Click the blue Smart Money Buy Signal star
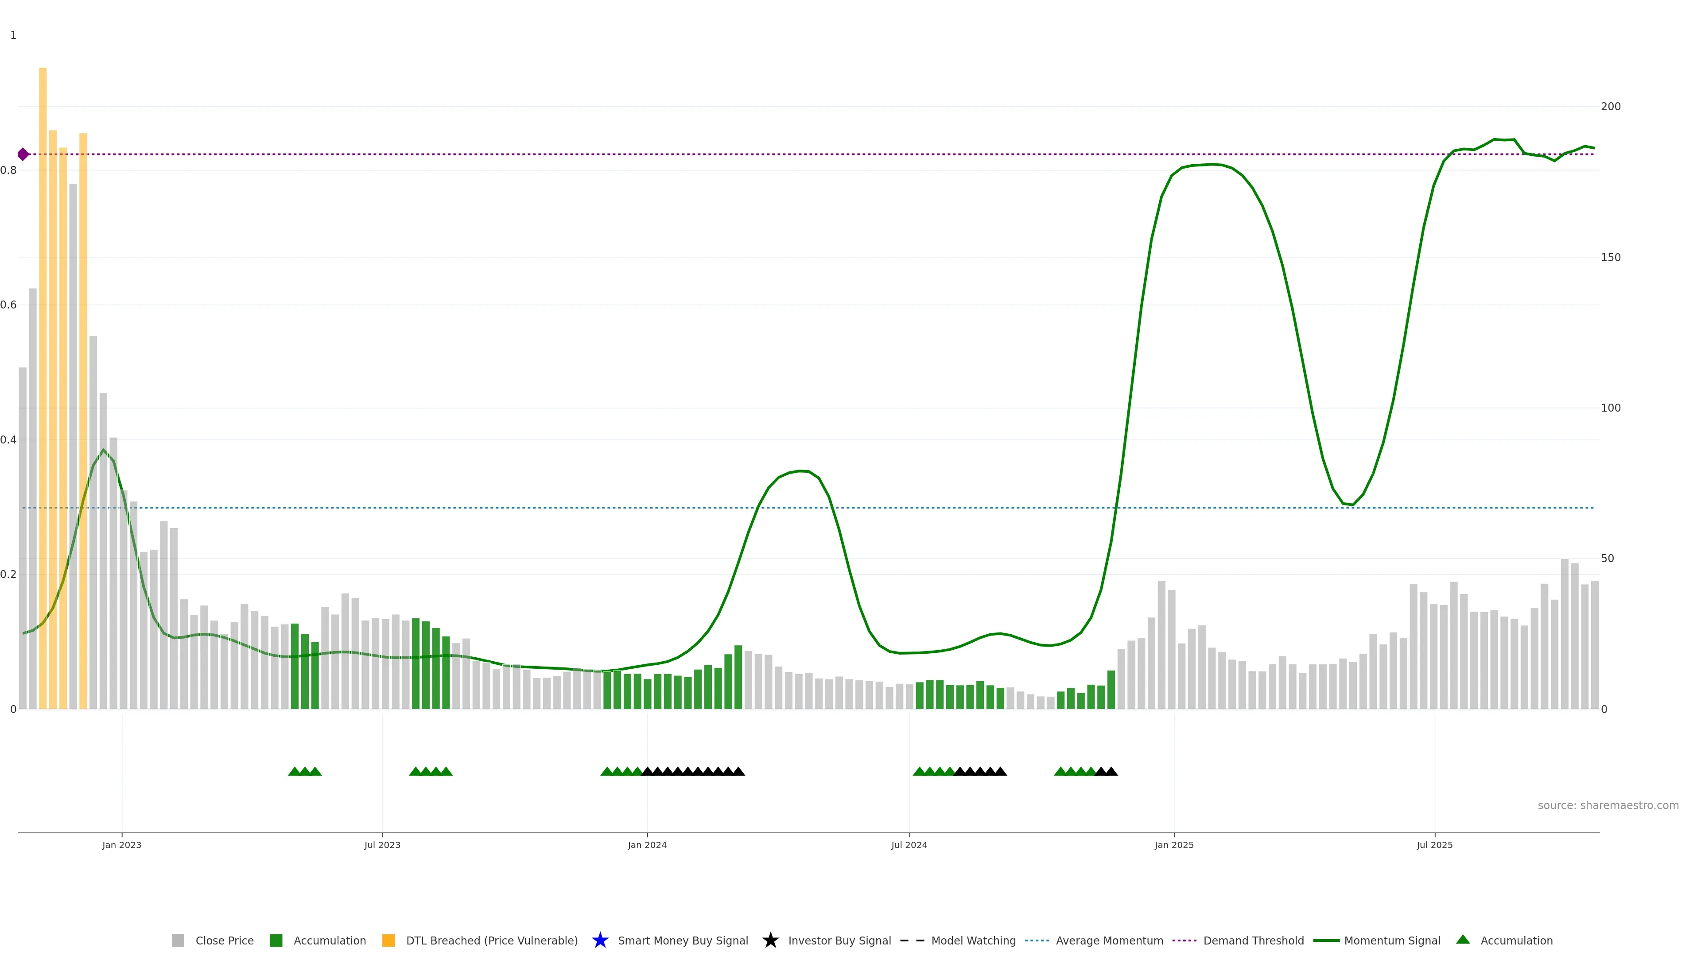Screen dimensions: 1701x956 tap(600, 940)
